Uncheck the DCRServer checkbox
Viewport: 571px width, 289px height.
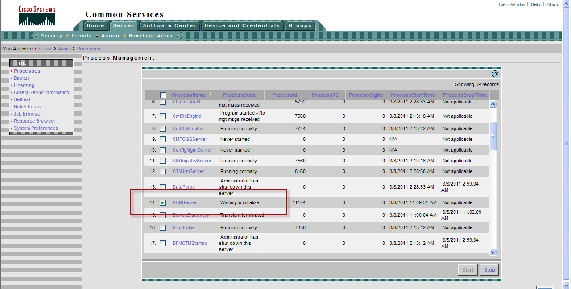[162, 203]
